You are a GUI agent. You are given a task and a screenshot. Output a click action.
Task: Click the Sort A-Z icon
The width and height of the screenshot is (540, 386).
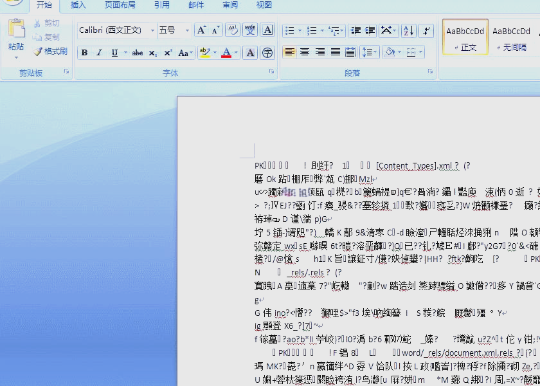(x=408, y=30)
